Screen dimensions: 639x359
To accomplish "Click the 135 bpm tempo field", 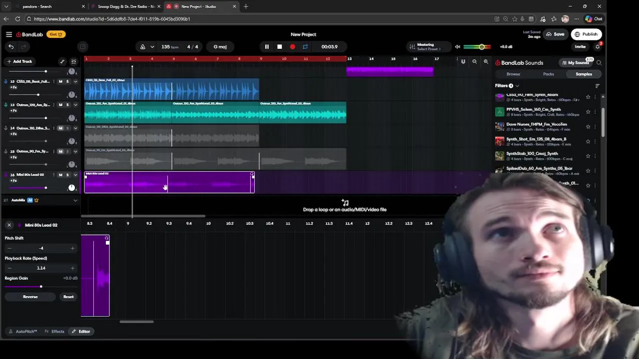I will (x=170, y=47).
